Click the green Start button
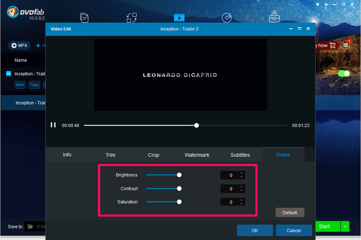The height and width of the screenshot is (240, 361). click(327, 227)
